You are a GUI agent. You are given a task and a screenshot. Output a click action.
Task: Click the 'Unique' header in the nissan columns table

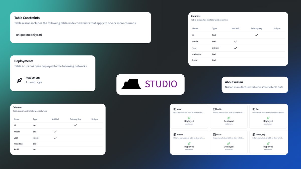point(277,29)
